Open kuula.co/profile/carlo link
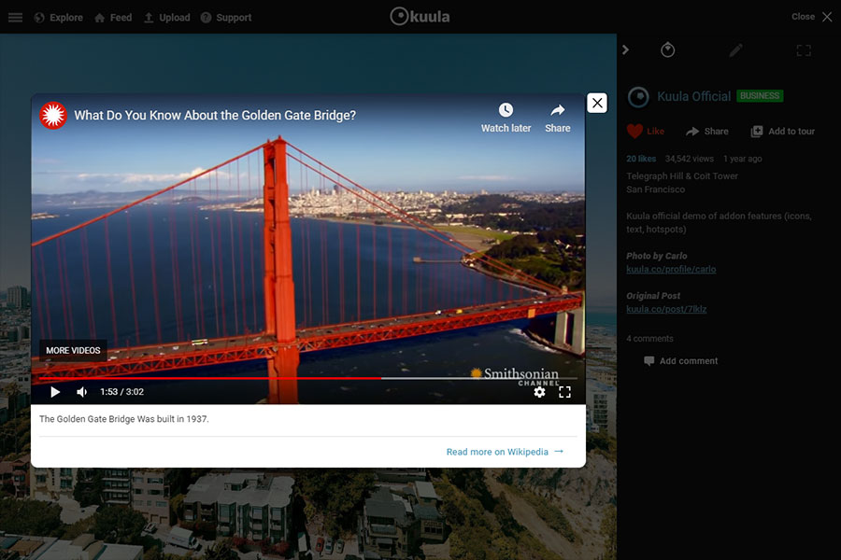The width and height of the screenshot is (841, 560). point(671,269)
